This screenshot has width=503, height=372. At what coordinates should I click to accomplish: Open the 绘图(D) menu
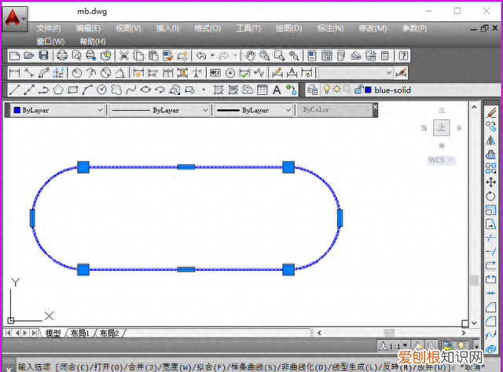click(288, 28)
